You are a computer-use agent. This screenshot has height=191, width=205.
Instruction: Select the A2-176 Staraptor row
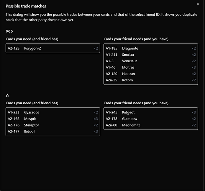[53, 125]
